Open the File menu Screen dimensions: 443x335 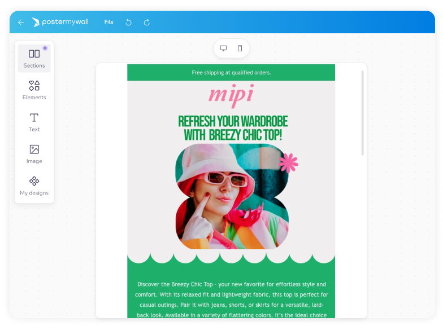tap(108, 22)
